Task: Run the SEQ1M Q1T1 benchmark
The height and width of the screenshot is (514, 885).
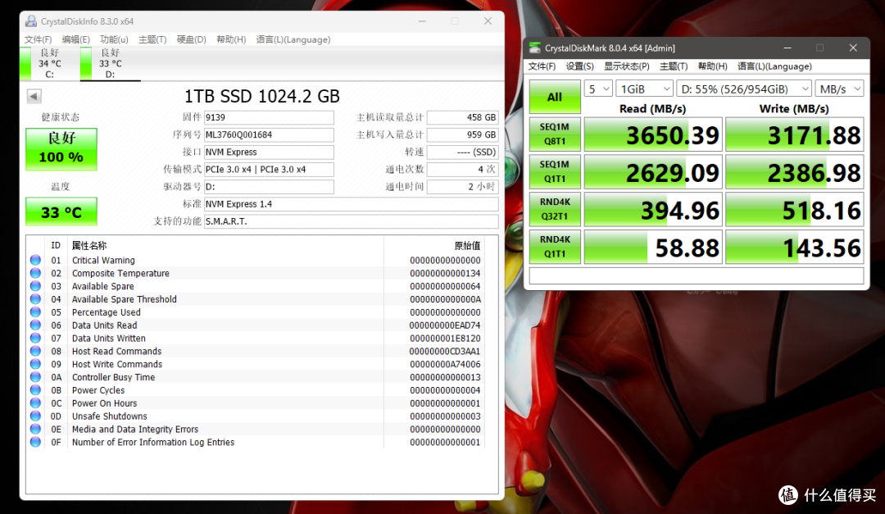Action: pyautogui.click(x=555, y=171)
